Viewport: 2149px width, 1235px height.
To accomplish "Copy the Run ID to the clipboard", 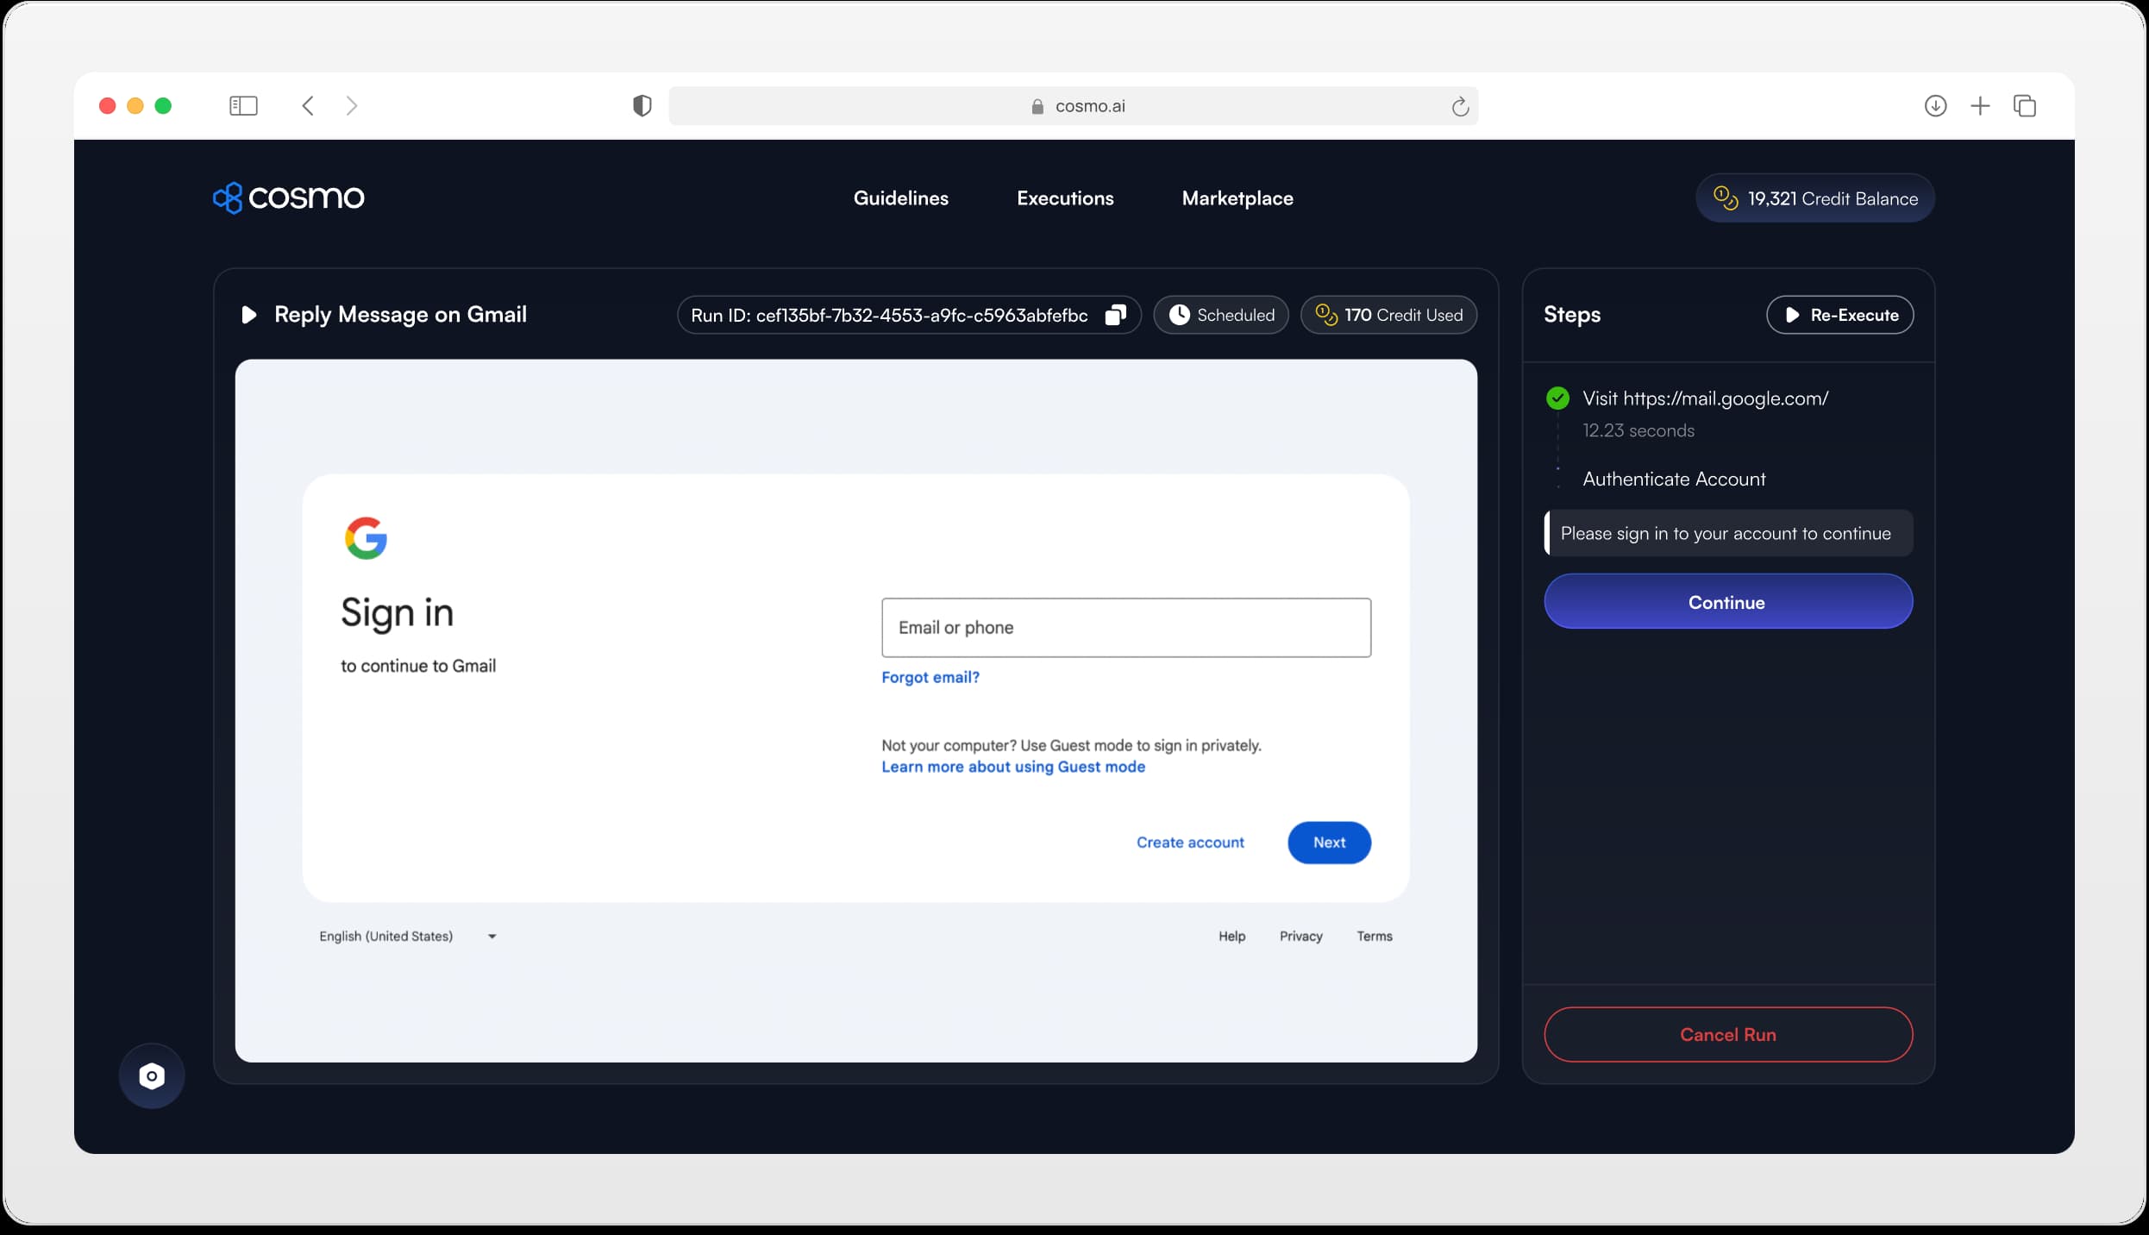I will point(1115,315).
